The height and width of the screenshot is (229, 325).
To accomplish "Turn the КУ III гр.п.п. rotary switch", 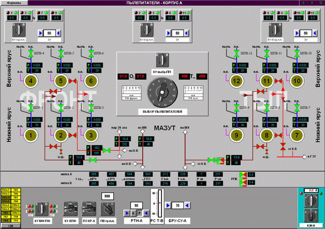I will pyautogui.click(x=275, y=30).
